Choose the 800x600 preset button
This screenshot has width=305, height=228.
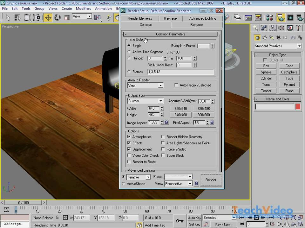(x=203, y=115)
